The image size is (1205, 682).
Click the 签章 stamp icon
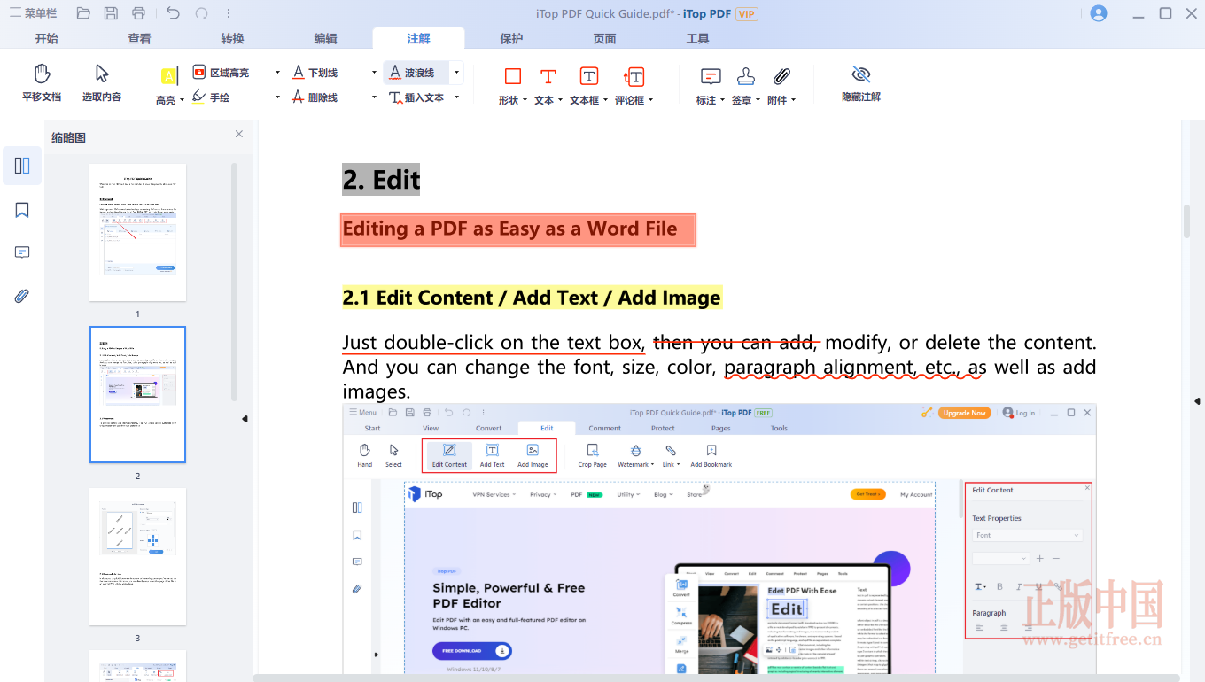tap(746, 76)
